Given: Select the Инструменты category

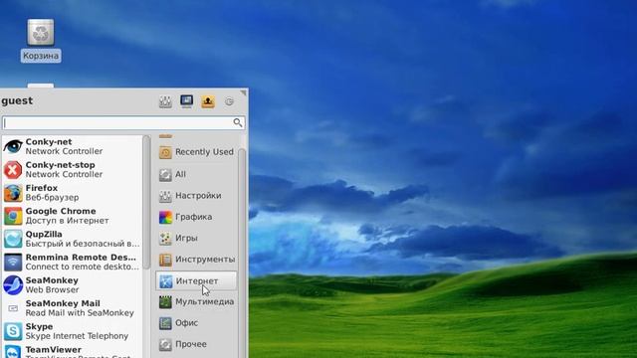Looking at the screenshot, I should click(196, 260).
